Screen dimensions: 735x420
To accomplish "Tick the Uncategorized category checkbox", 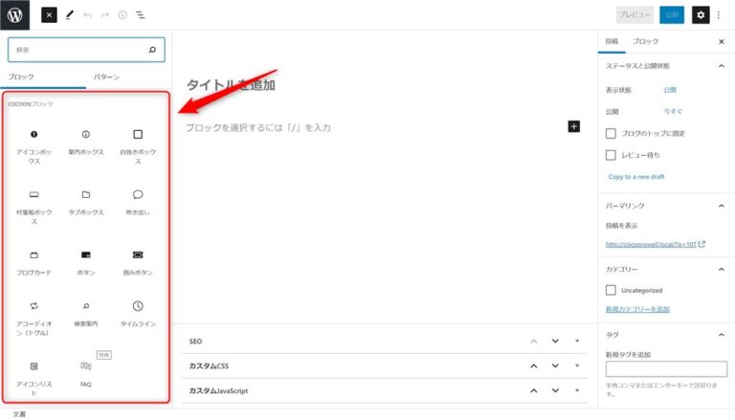I will (x=611, y=290).
